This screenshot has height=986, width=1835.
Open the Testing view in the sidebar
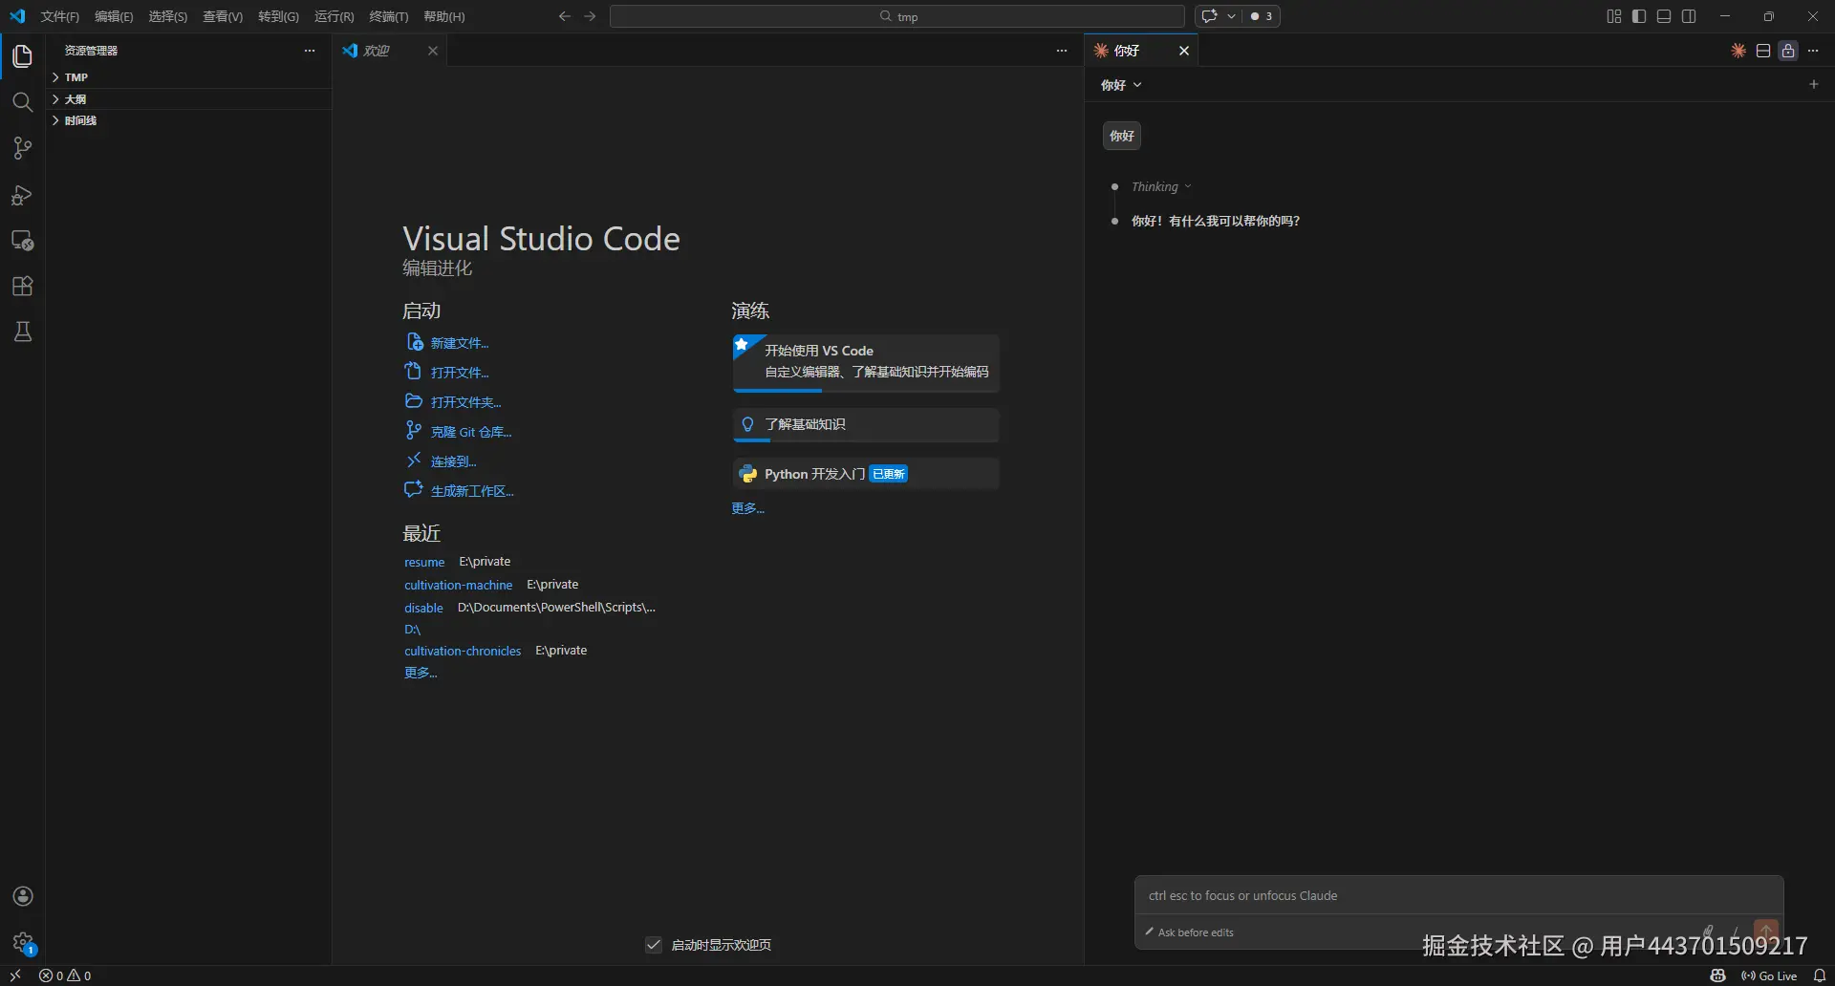point(23,332)
